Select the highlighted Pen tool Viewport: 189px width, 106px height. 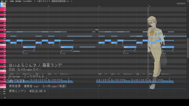(40, 1)
